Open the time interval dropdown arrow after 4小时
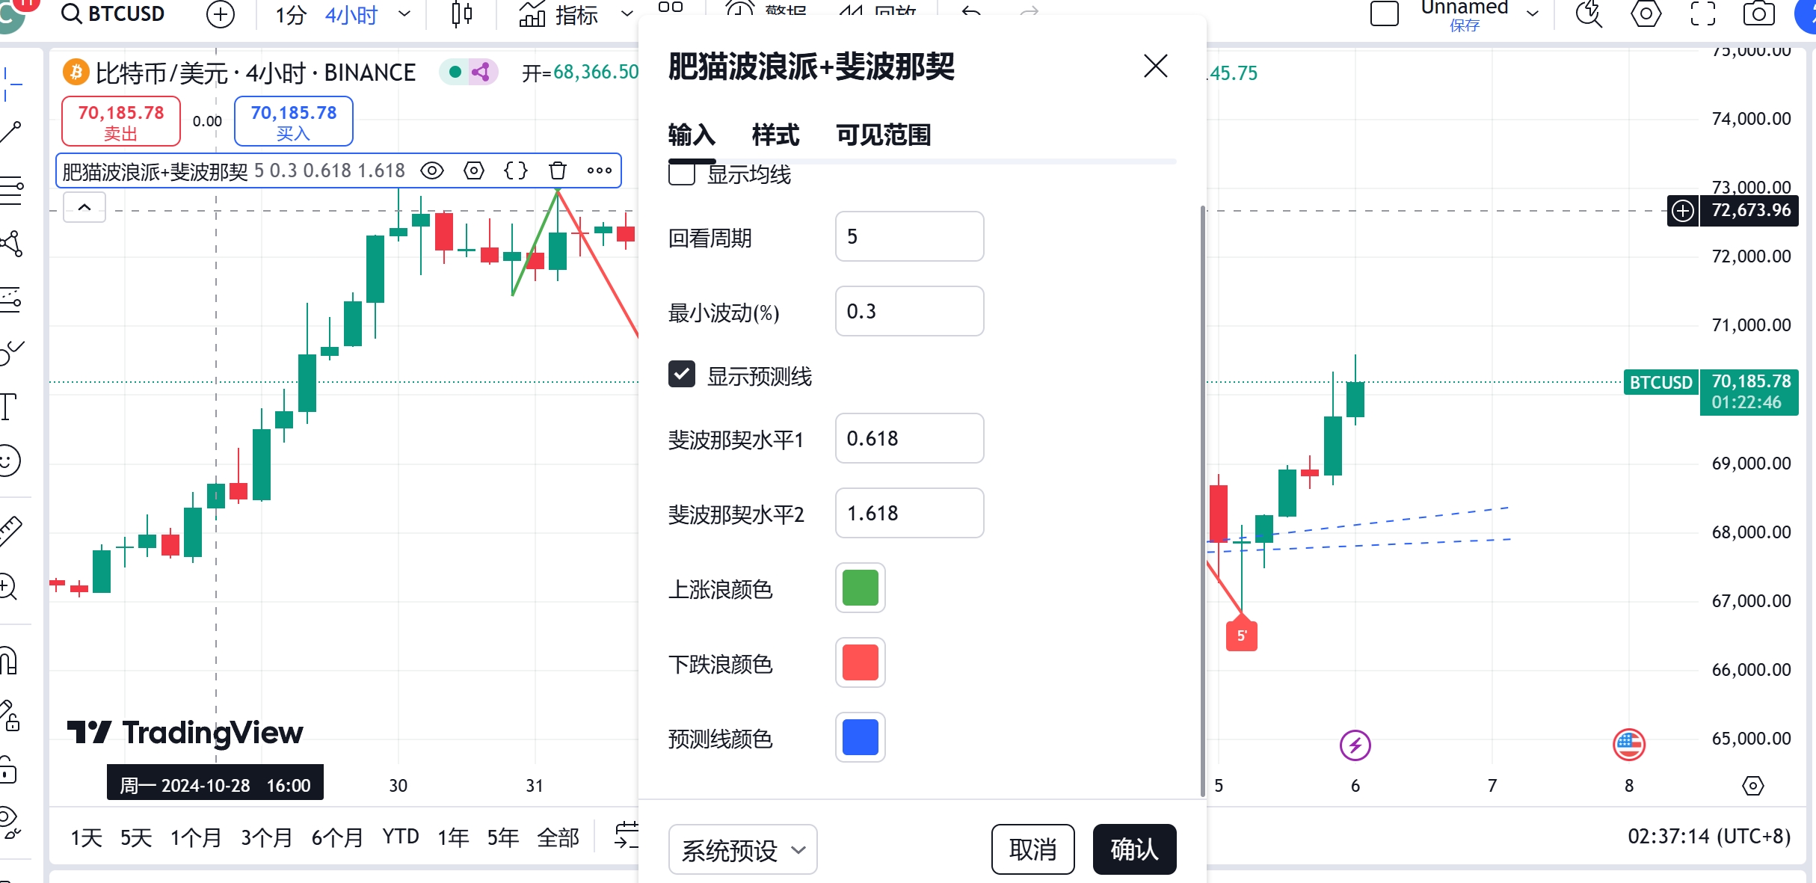Viewport: 1816px width, 883px height. [404, 13]
